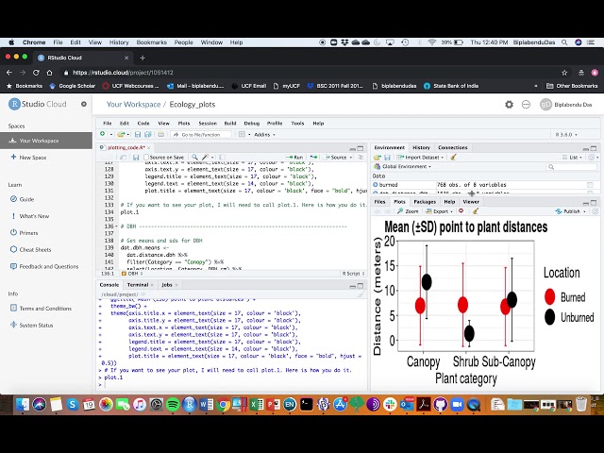Clear environment objects with the broom icon
The width and height of the screenshot is (604, 453).
(453, 158)
